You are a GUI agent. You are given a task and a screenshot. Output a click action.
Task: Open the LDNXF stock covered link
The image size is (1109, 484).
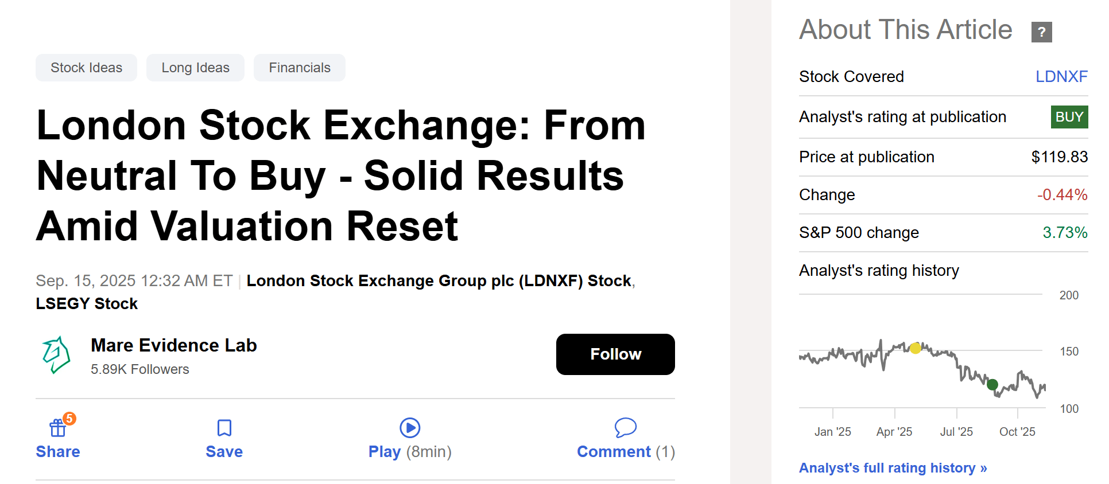click(1061, 76)
